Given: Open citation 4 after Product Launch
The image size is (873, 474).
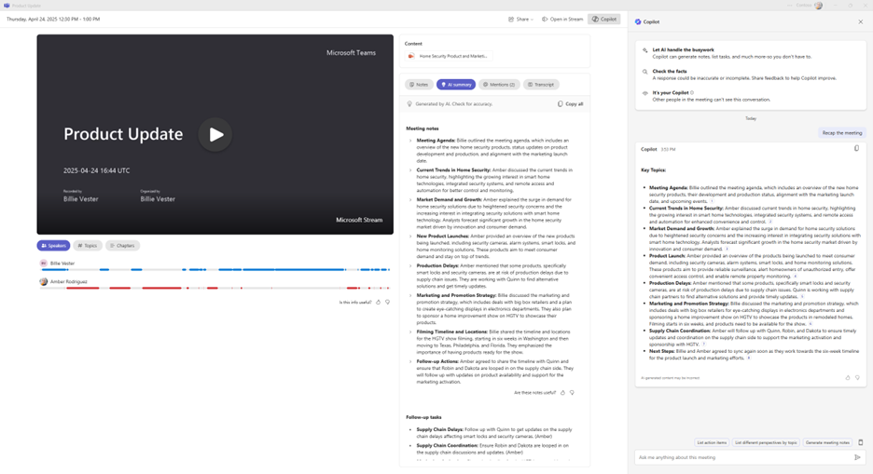Looking at the screenshot, I should pos(795,277).
